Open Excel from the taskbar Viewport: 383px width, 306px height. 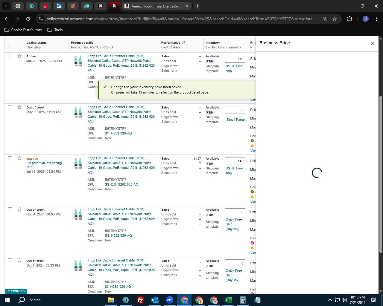(228, 300)
